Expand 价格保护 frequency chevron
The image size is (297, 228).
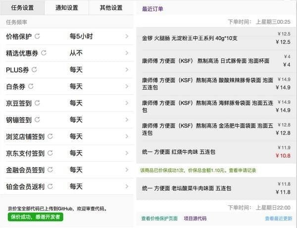click(x=127, y=37)
